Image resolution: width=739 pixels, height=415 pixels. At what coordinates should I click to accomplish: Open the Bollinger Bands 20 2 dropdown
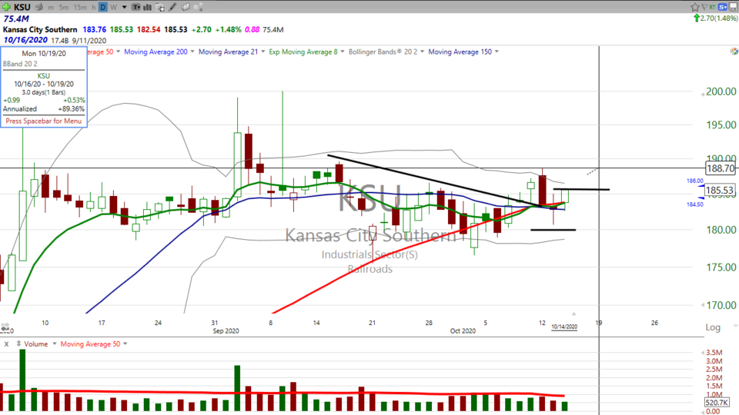(x=423, y=51)
